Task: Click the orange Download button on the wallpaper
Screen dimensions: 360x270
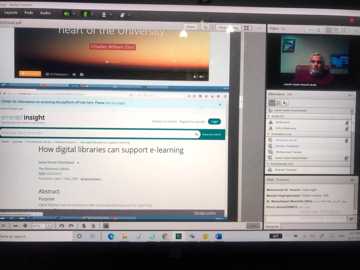Action: [x=30, y=74]
